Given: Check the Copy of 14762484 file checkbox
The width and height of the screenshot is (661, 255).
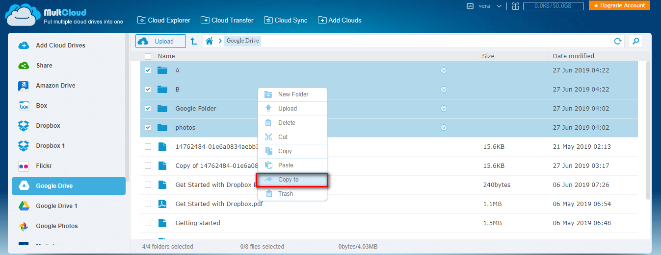Looking at the screenshot, I should click(x=148, y=166).
